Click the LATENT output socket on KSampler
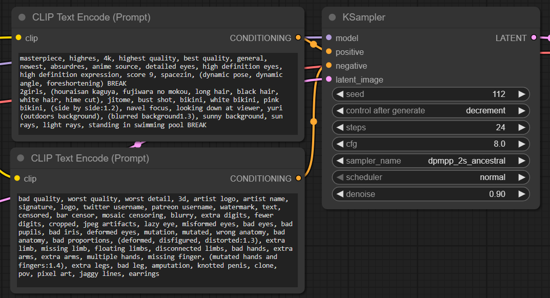The height and width of the screenshot is (298, 550). pyautogui.click(x=534, y=38)
